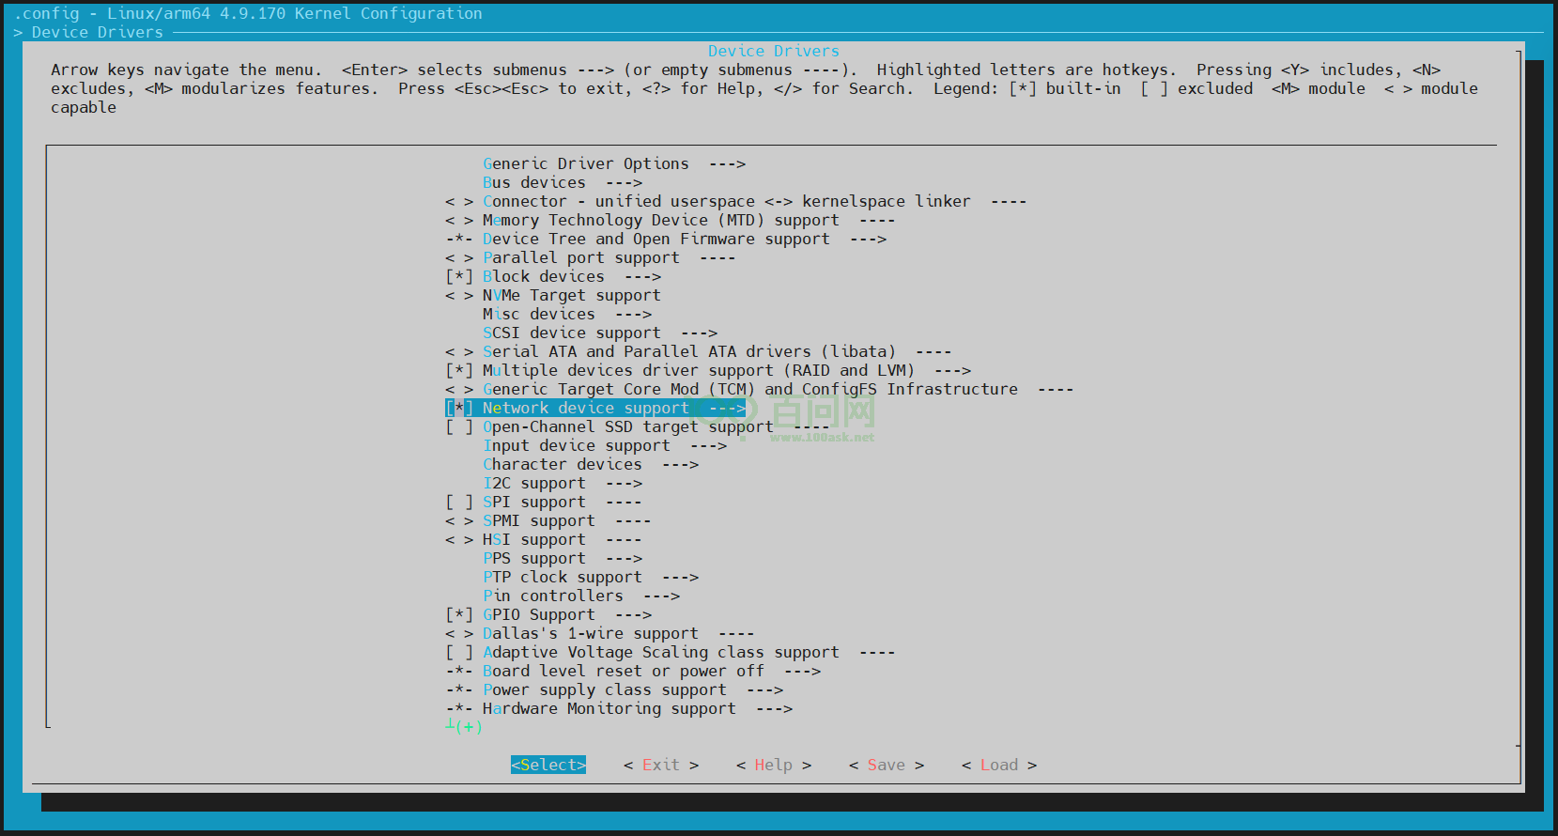This screenshot has height=836, width=1558.
Task: Toggle the GPIO Support checkbox
Action: tap(459, 614)
